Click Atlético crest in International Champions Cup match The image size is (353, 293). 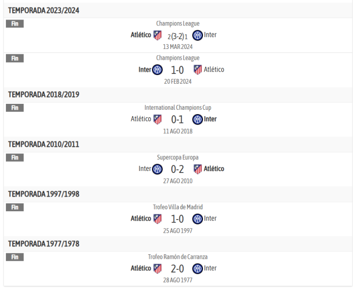[157, 119]
